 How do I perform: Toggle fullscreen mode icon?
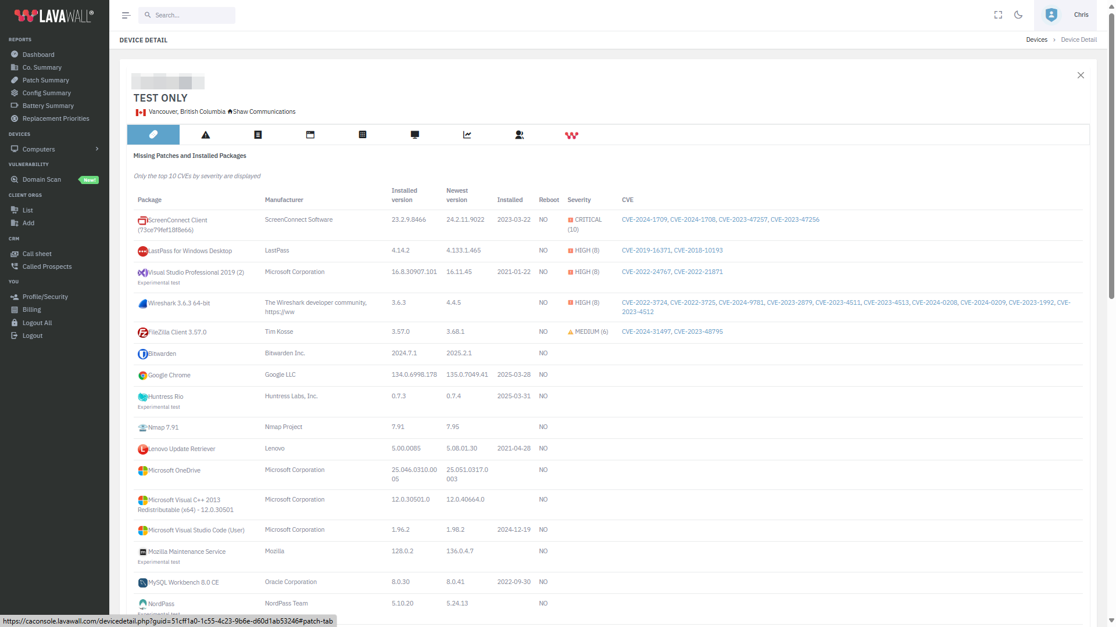[x=998, y=15]
